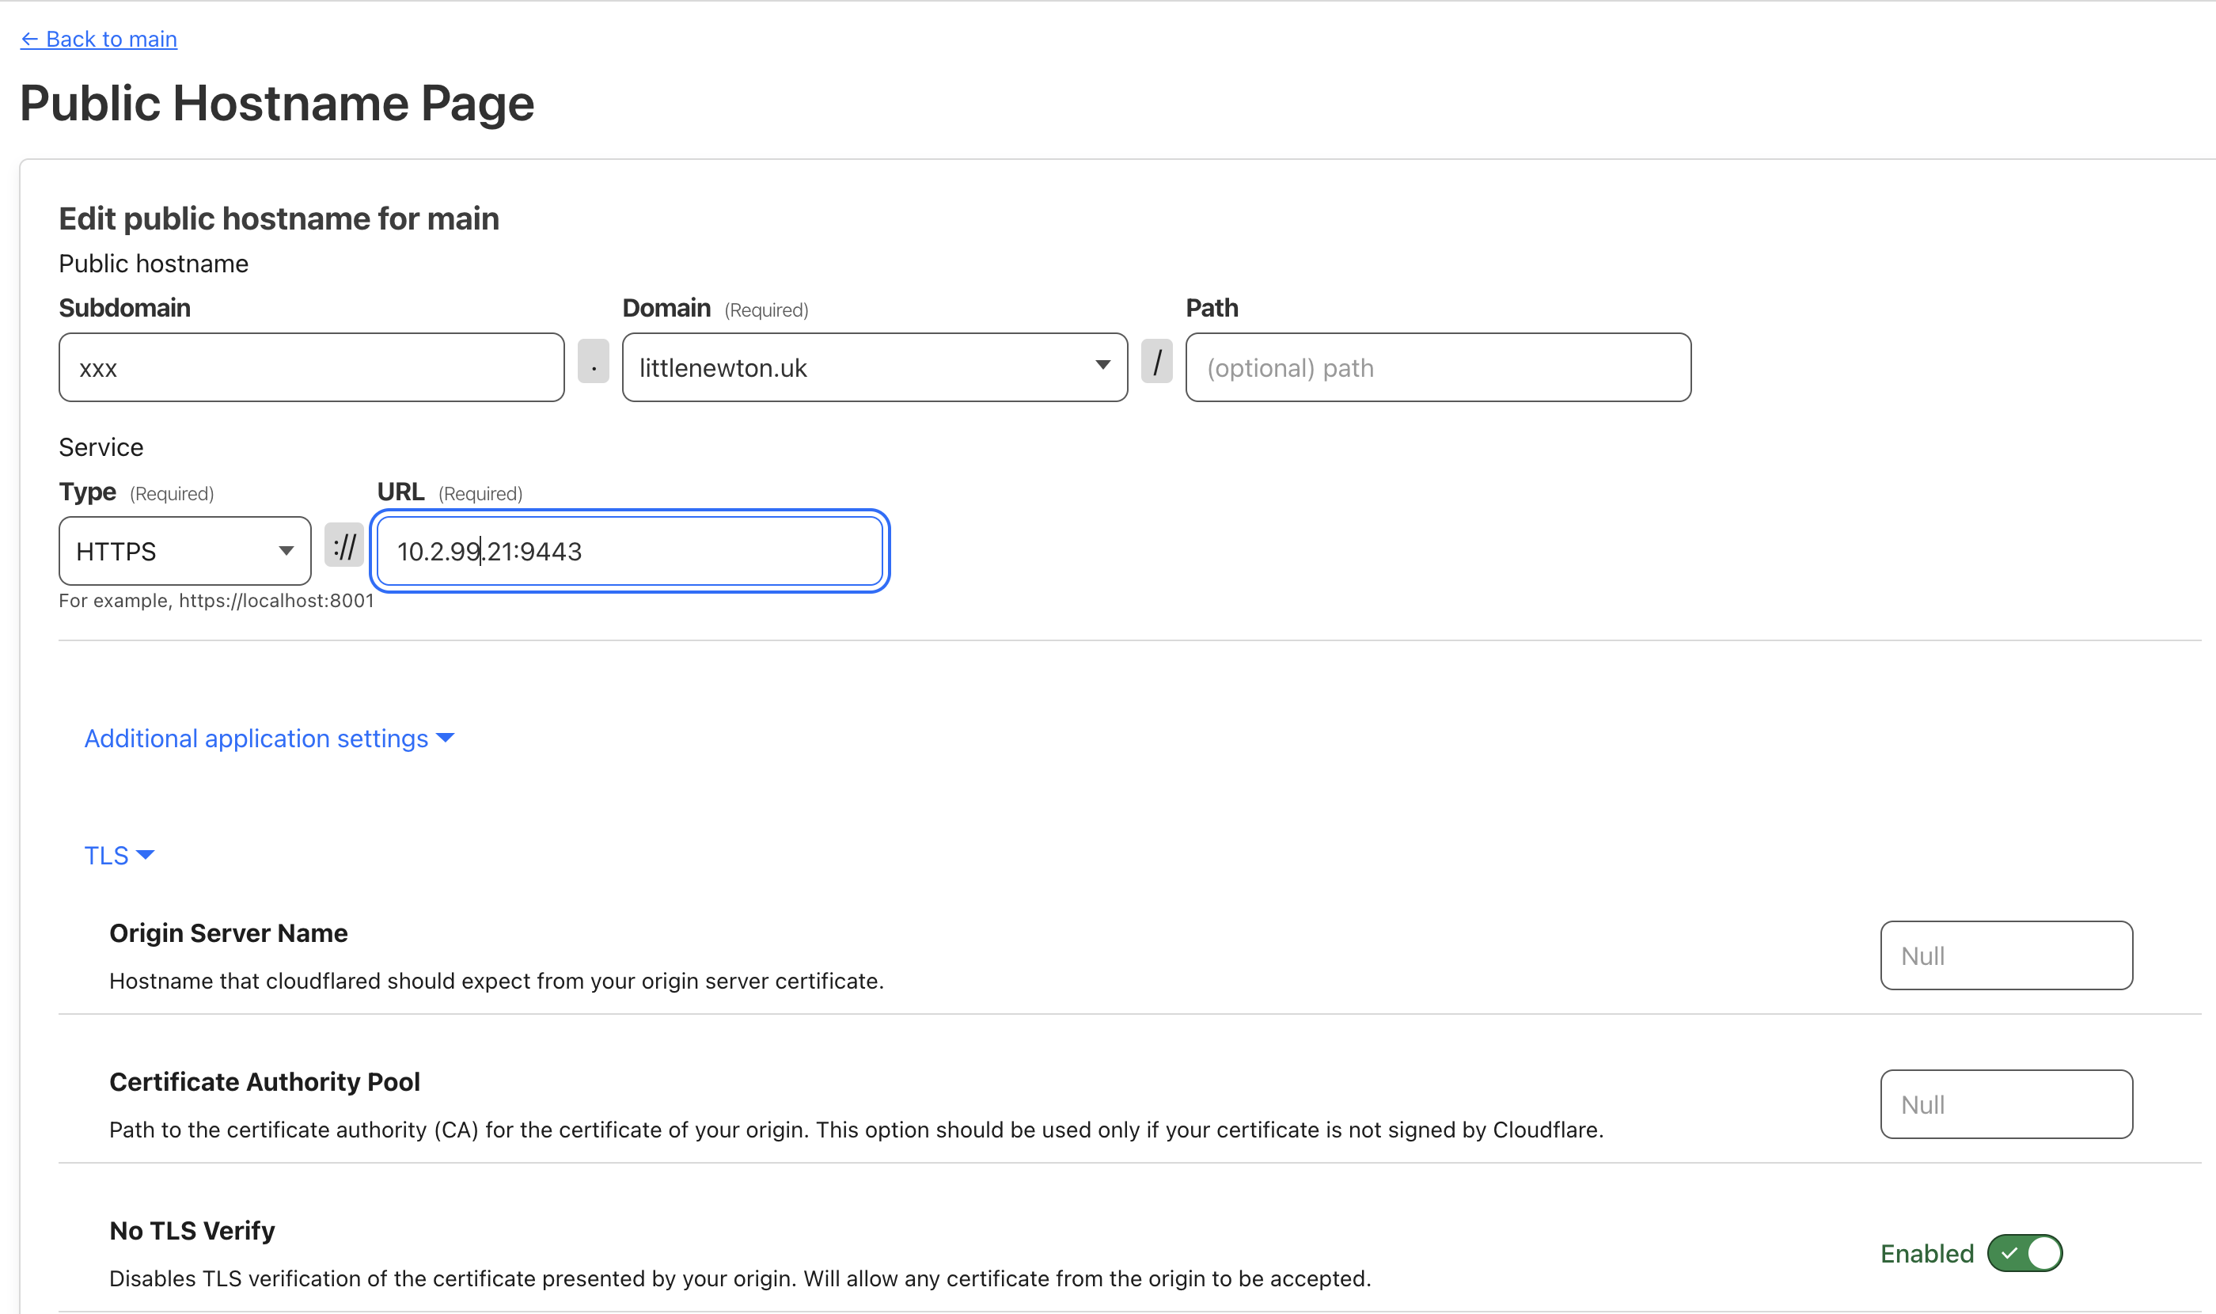Click the back arrow navigation icon

28,37
